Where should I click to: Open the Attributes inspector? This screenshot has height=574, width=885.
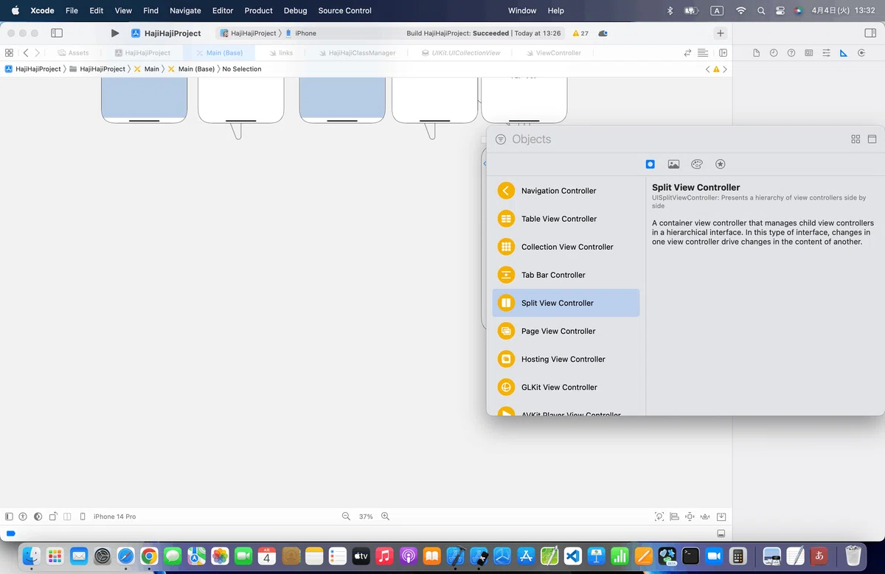(x=826, y=53)
